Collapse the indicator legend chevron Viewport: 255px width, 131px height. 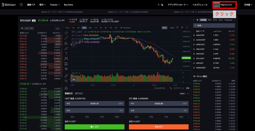(x=74, y=46)
